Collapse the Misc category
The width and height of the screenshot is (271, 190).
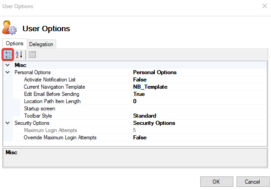point(7,65)
